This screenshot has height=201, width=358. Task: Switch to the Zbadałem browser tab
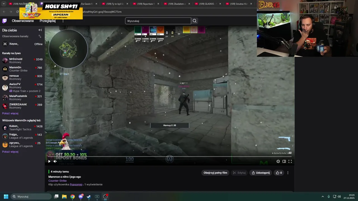coord(176,4)
